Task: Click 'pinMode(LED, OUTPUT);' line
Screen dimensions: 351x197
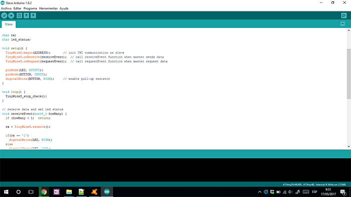Action: (x=24, y=70)
